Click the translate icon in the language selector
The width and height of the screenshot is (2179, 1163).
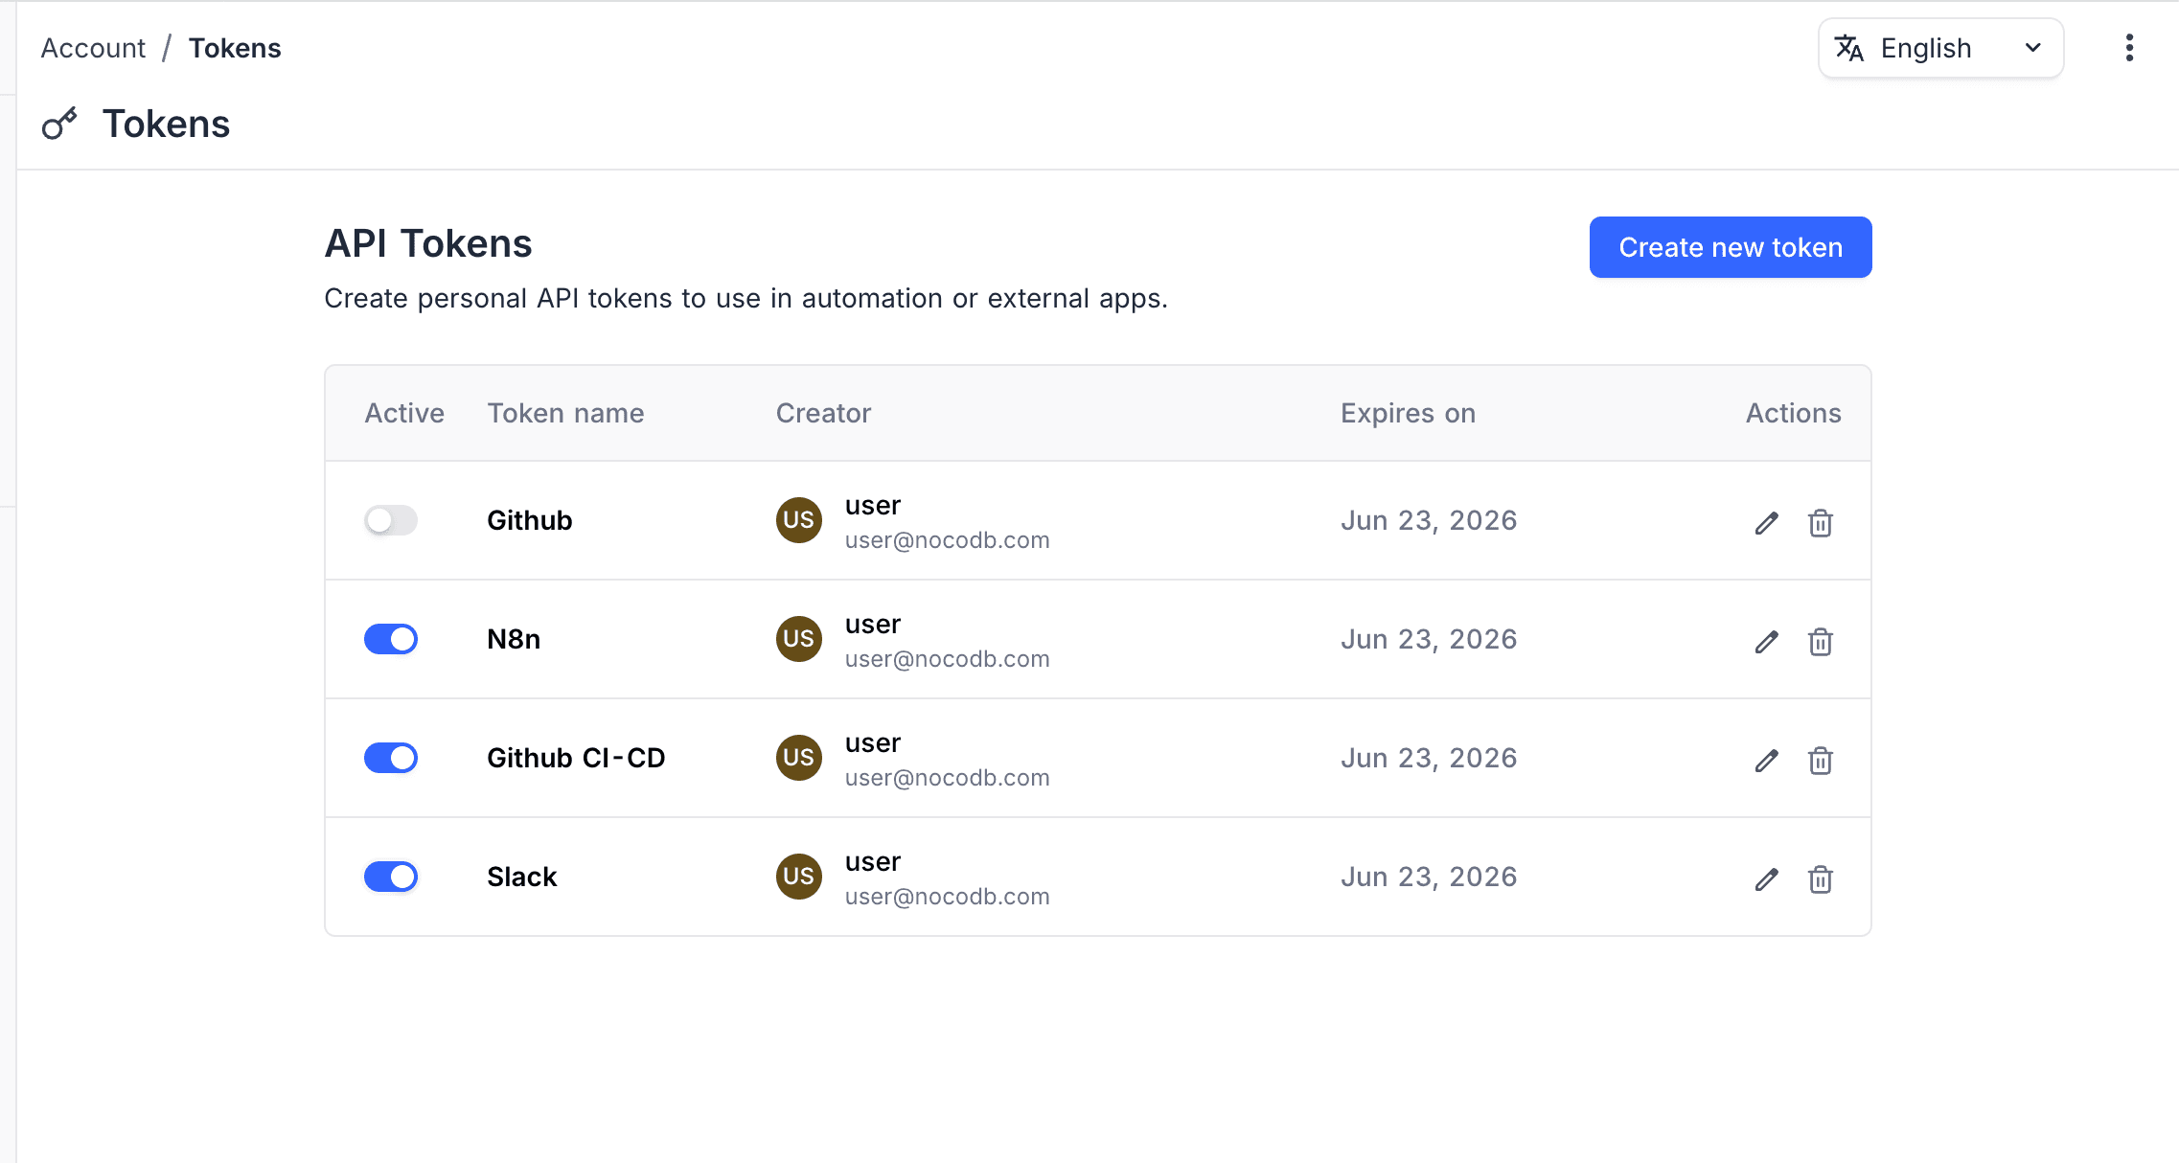(x=1848, y=47)
